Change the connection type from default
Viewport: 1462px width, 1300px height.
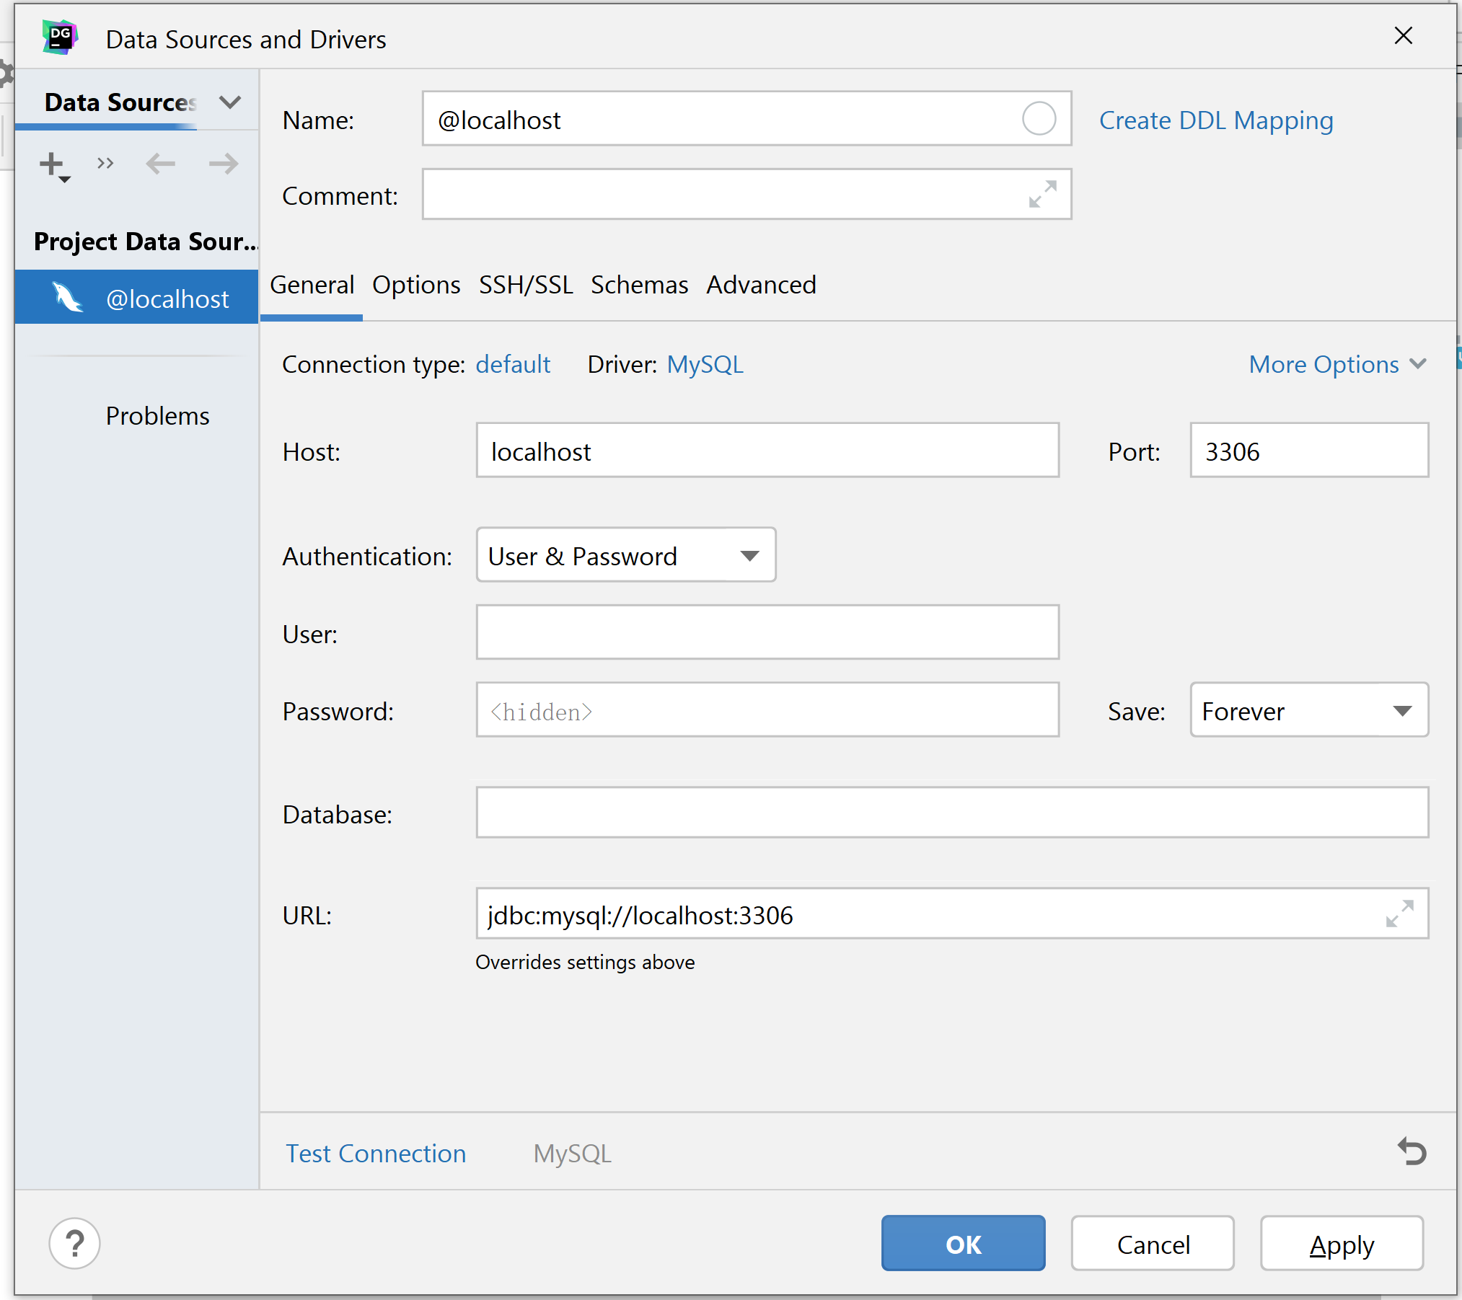[512, 364]
